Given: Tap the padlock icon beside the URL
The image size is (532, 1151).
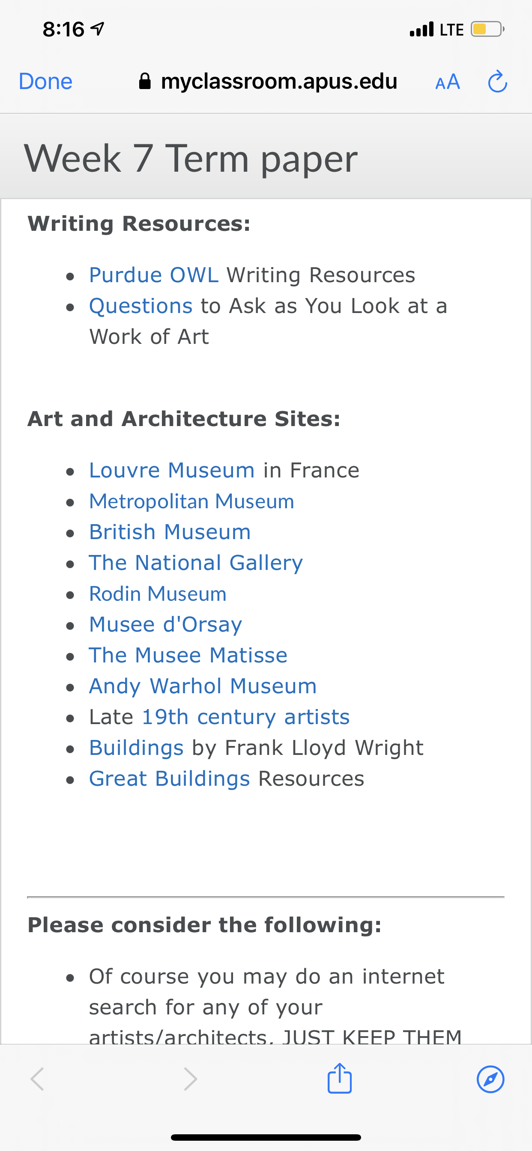Looking at the screenshot, I should 145,81.
